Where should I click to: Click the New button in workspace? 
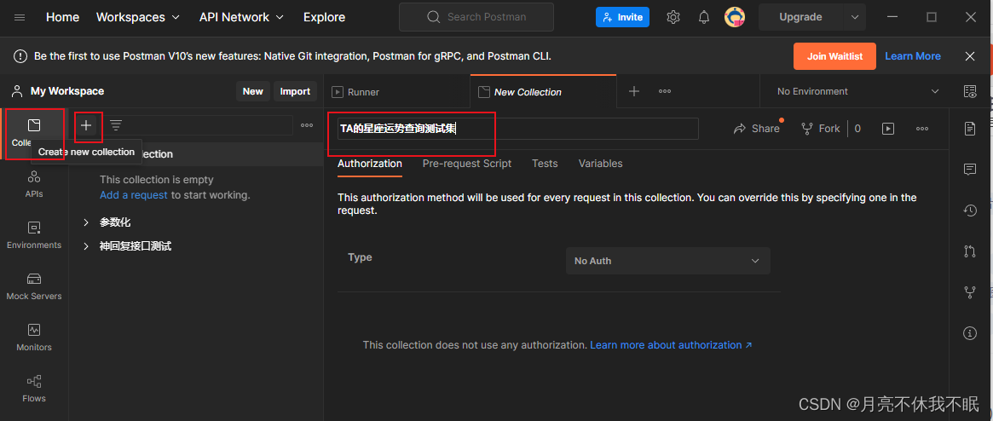tap(252, 91)
